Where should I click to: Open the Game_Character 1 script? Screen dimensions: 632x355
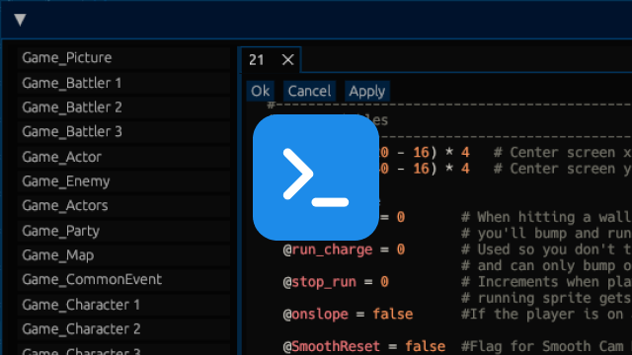123,305
